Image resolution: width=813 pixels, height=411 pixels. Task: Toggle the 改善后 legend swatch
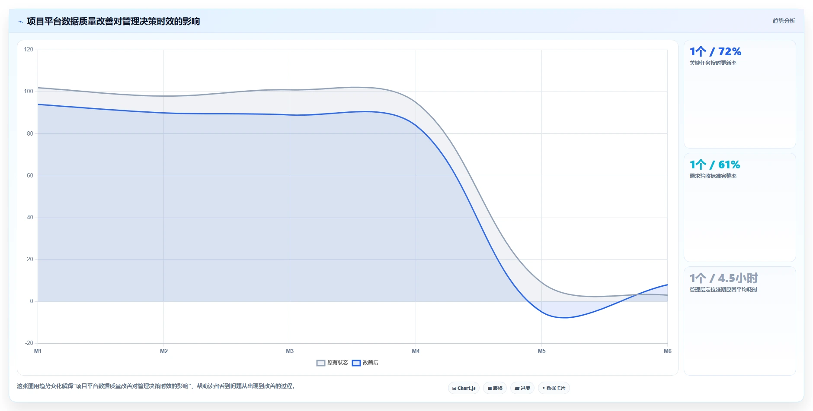(356, 363)
